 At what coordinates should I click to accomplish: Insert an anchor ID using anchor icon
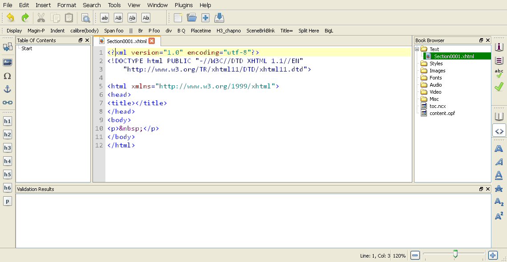[8, 89]
